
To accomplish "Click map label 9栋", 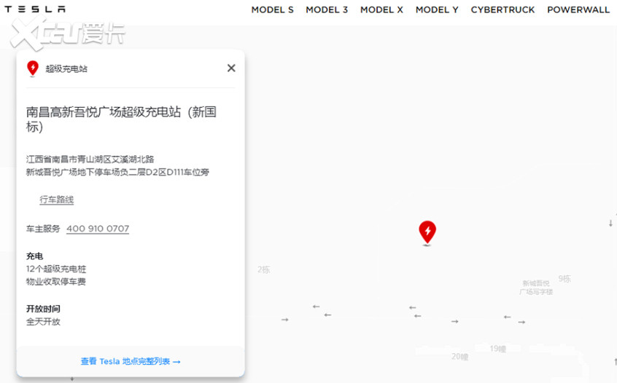I will [x=564, y=279].
